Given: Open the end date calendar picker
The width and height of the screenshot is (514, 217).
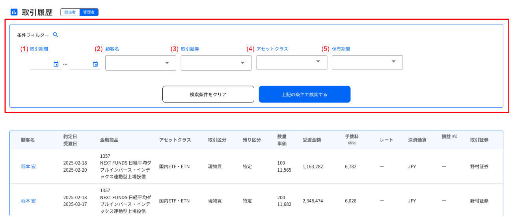Looking at the screenshot, I should (x=95, y=64).
